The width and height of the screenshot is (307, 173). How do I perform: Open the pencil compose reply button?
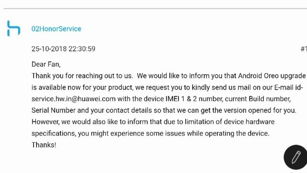(295, 157)
